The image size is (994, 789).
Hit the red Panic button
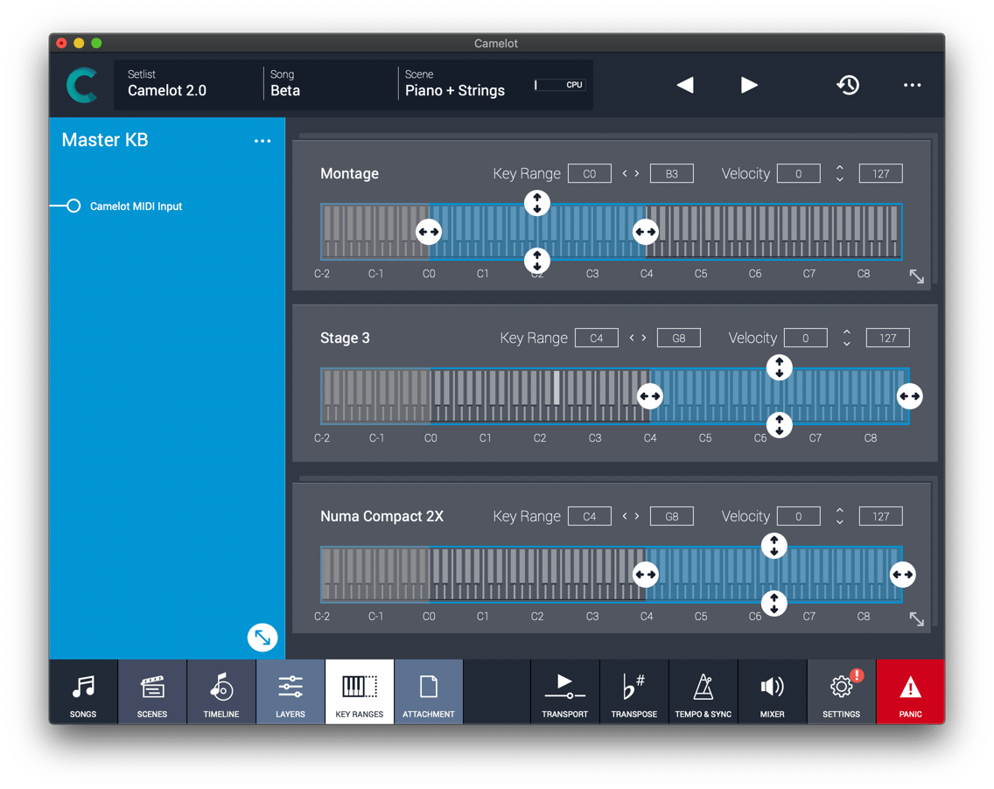click(x=910, y=691)
